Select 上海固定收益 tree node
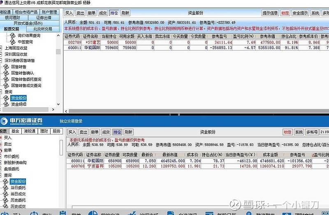Image resolution: width=329 pixels, height=215 pixels. point(16,48)
